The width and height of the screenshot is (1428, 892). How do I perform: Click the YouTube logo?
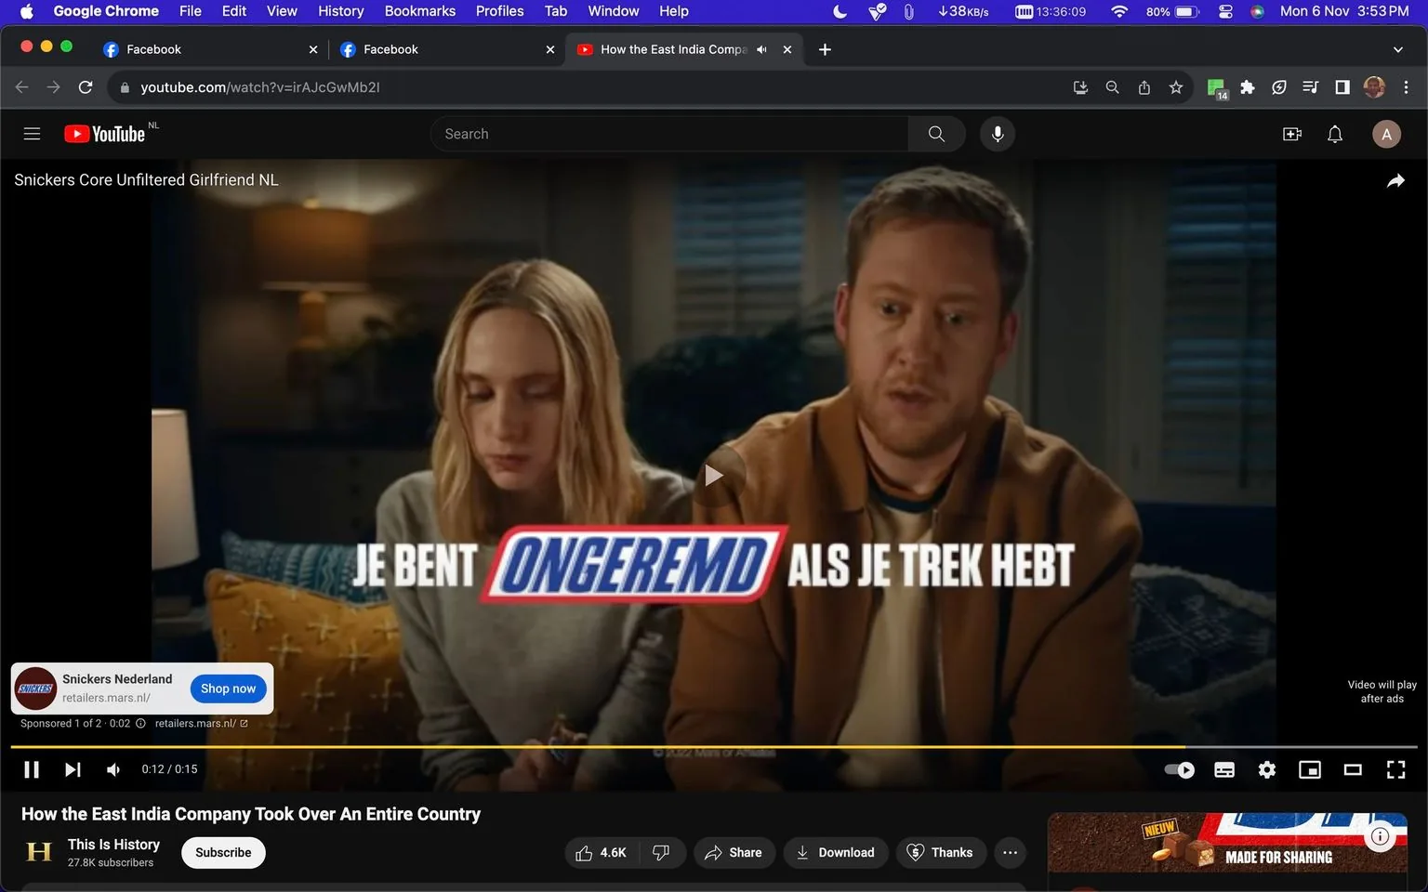point(103,133)
